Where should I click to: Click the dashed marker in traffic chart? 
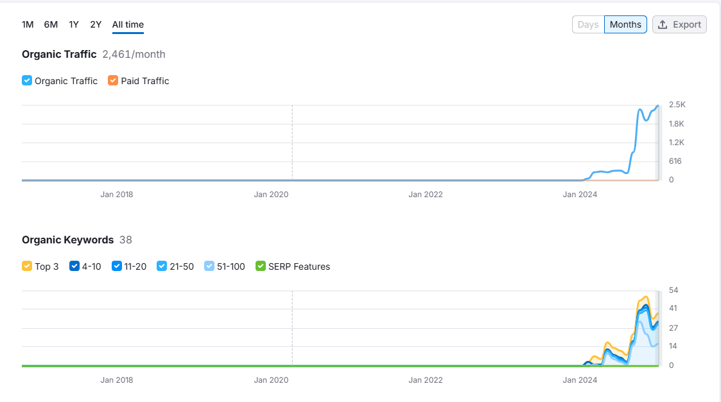pyautogui.click(x=292, y=143)
